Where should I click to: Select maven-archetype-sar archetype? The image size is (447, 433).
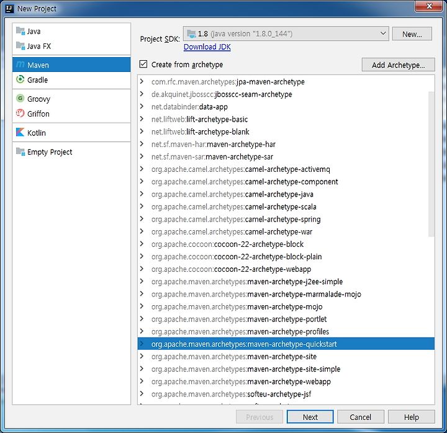tap(286, 157)
